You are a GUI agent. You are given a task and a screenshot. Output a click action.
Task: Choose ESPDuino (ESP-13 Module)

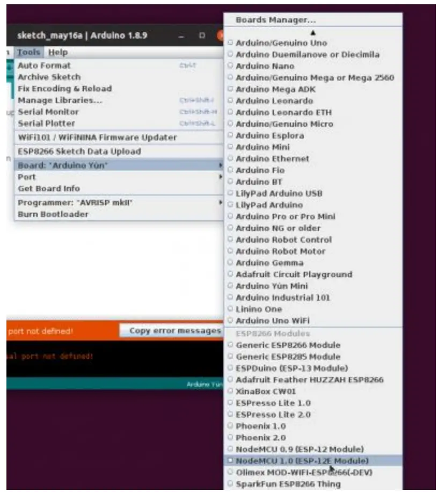click(313, 368)
